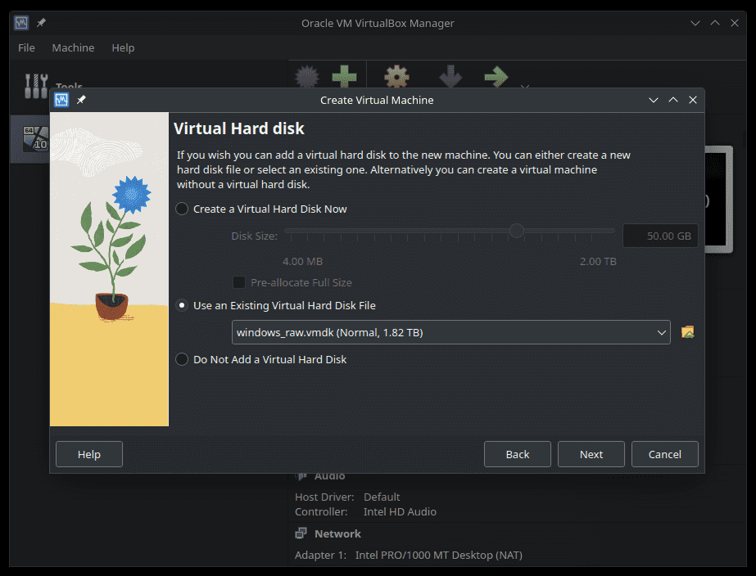Select the Tools icon in sidebar

pyautogui.click(x=37, y=86)
